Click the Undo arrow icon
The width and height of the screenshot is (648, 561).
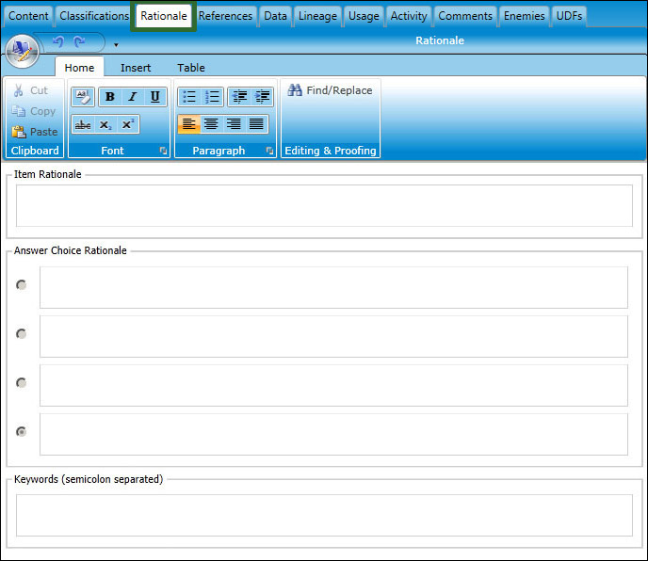coord(58,43)
